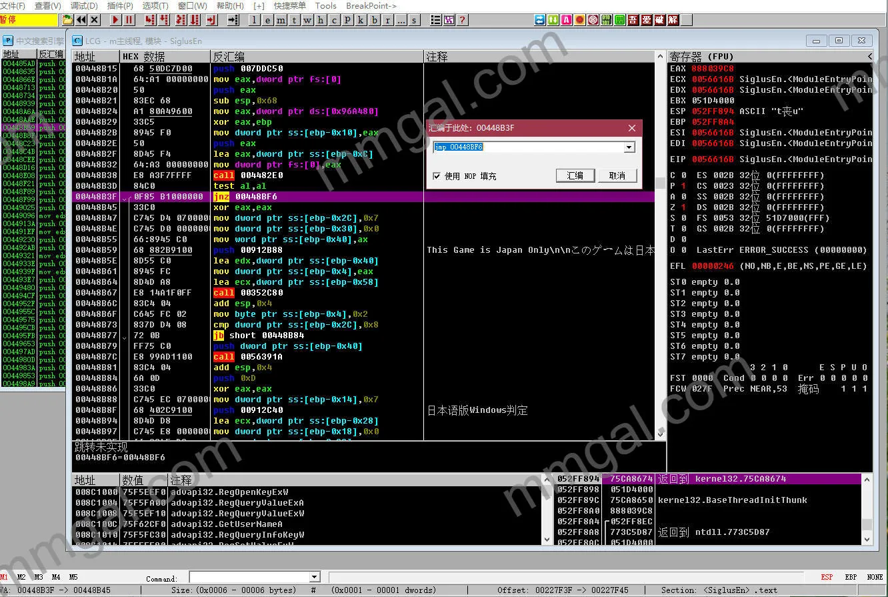Click the 汇编 assemble button

[x=575, y=175]
